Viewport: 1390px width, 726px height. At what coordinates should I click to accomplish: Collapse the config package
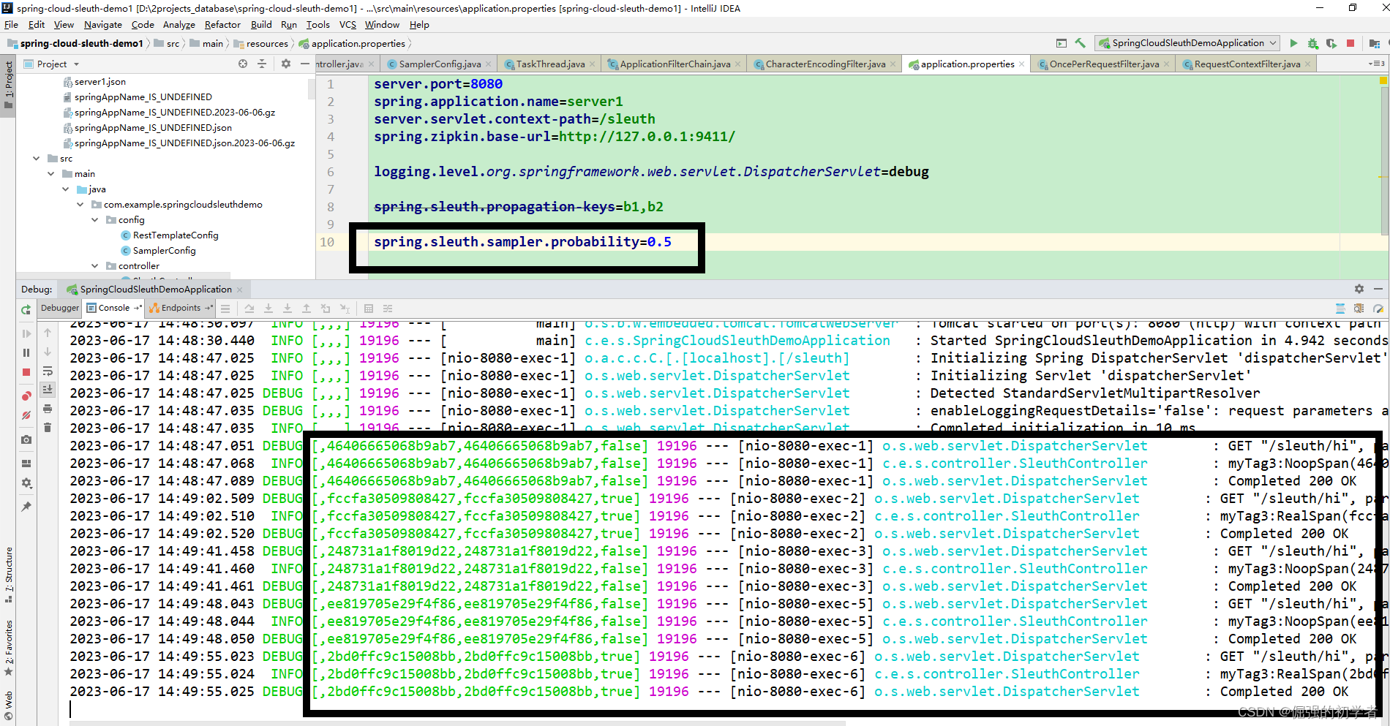95,220
